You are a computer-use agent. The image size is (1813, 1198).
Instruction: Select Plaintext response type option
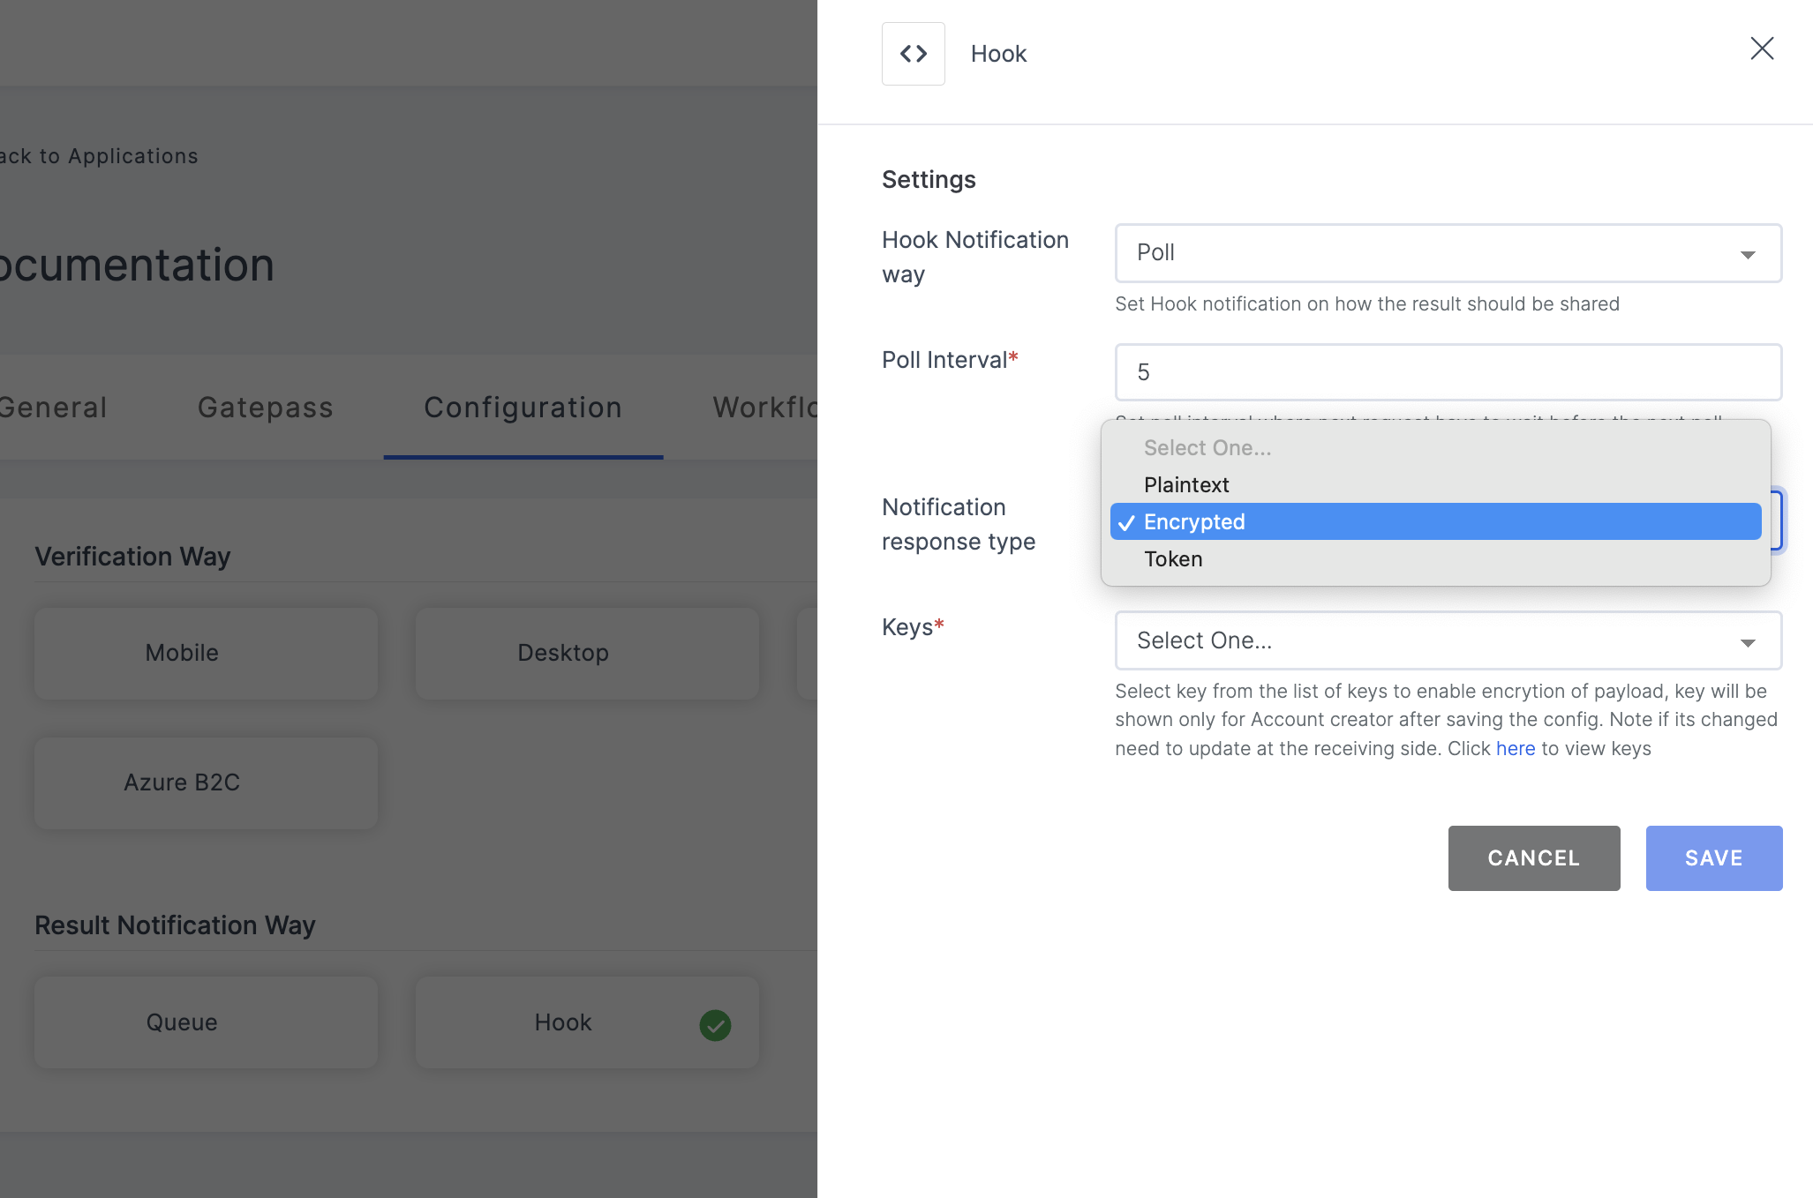(x=1185, y=484)
